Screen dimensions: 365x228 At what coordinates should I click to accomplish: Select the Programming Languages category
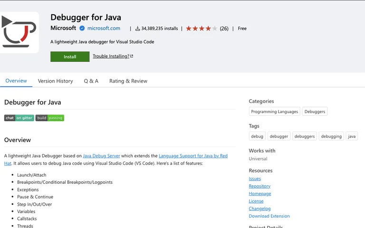pos(274,112)
